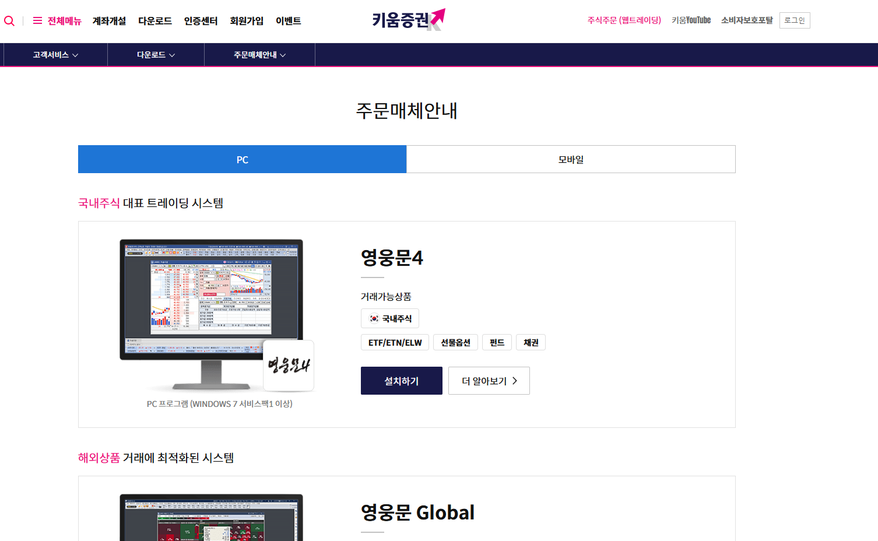Open 소비자보호포탈 link
This screenshot has height=541, width=878.
[747, 20]
